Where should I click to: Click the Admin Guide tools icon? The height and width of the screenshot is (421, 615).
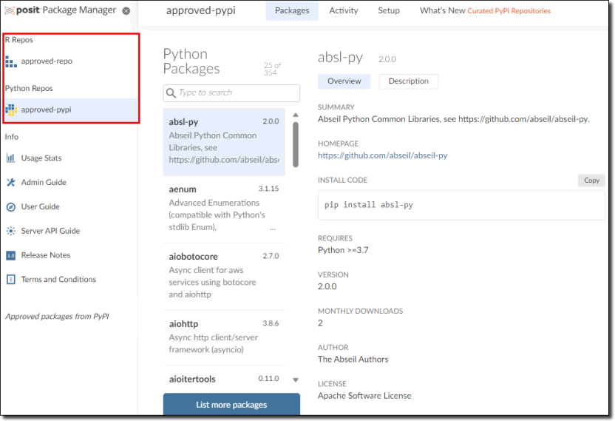[x=10, y=183]
